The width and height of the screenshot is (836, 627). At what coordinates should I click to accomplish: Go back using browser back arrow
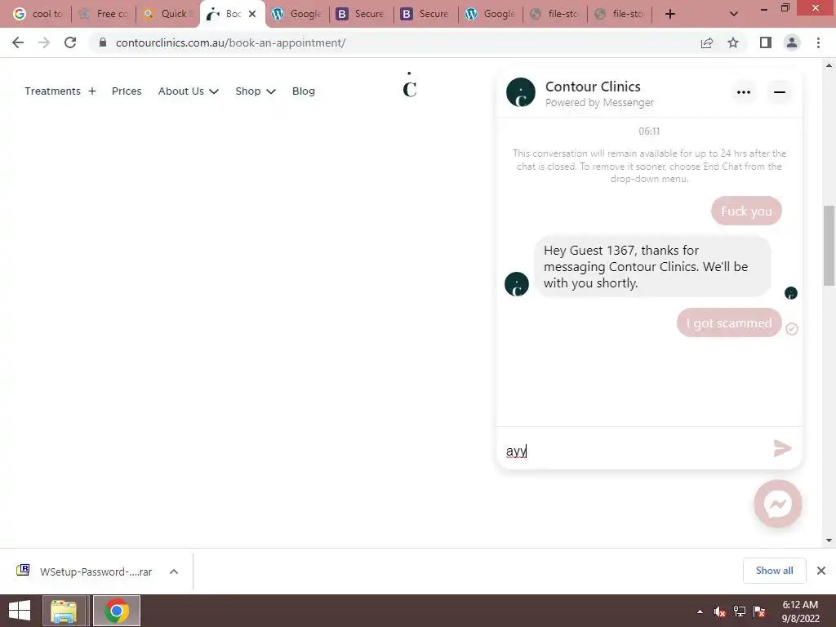point(18,42)
